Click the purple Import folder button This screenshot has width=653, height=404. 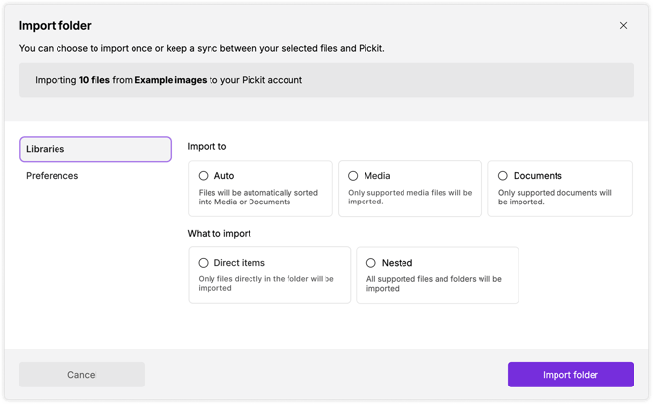570,374
